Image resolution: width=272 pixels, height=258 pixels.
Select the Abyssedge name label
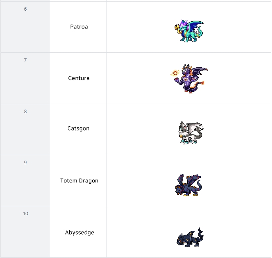80,233
